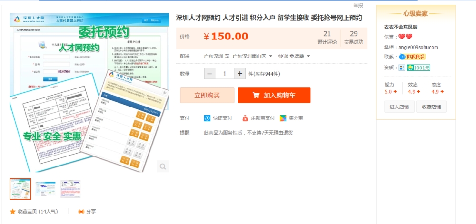Click the magnifier zoom icon on product image
The width and height of the screenshot is (476, 224).
pos(163,166)
